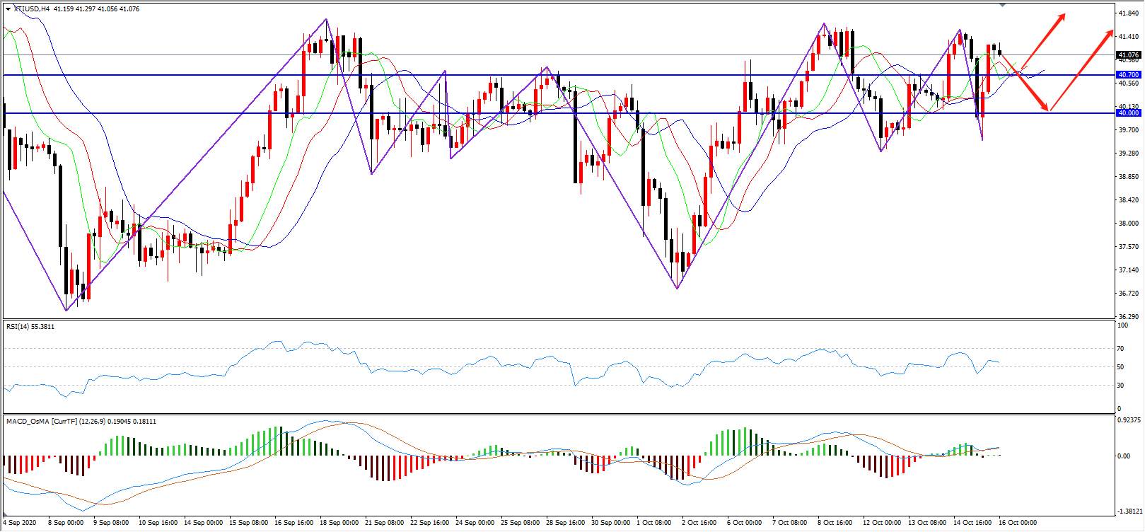
Task: Click the 39.700 price scale value
Action: pyautogui.click(x=1129, y=129)
